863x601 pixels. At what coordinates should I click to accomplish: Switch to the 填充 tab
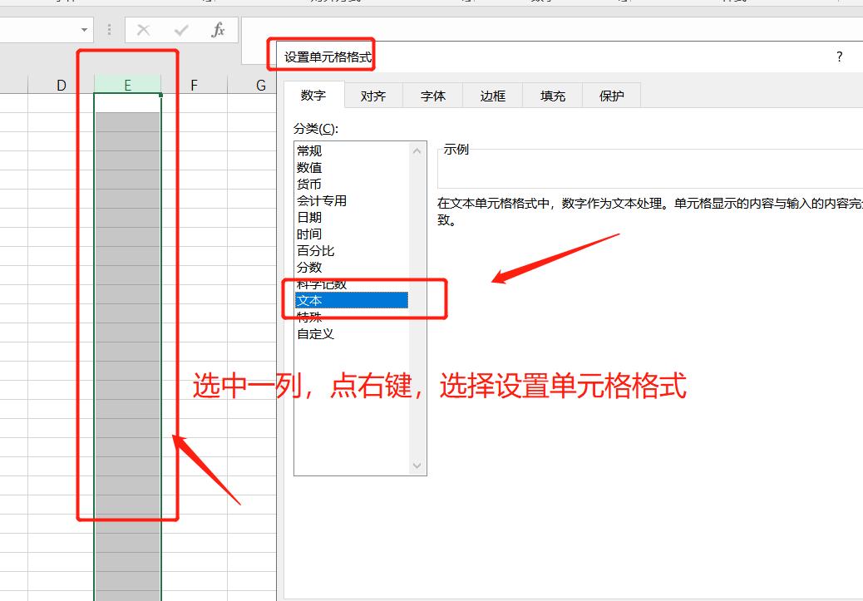(551, 96)
